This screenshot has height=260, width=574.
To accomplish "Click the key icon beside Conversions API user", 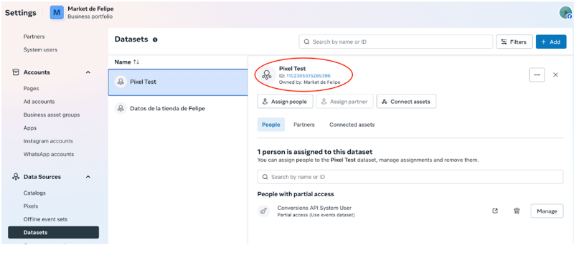I will pyautogui.click(x=263, y=211).
